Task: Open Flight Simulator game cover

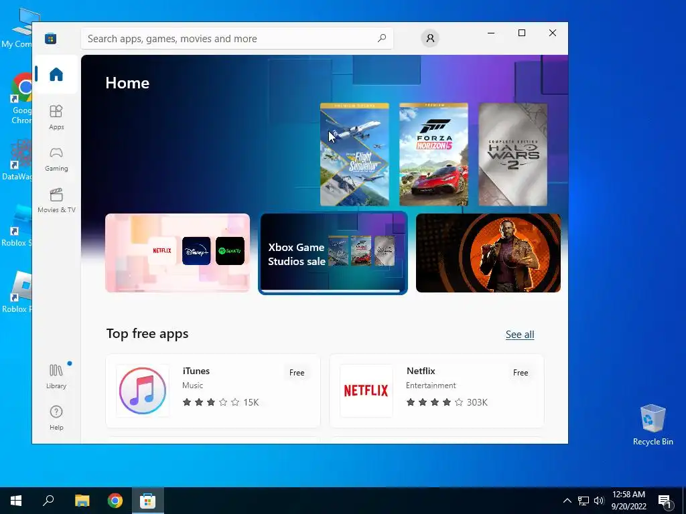Action: pyautogui.click(x=354, y=155)
